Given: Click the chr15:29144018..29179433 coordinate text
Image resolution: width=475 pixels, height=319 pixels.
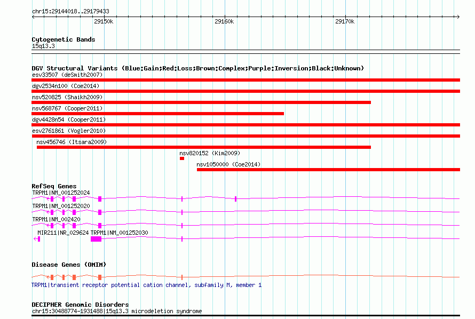Looking at the screenshot, I should tap(70, 12).
